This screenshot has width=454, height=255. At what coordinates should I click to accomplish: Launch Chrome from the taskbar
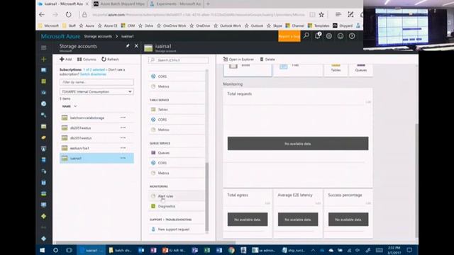coord(231,250)
